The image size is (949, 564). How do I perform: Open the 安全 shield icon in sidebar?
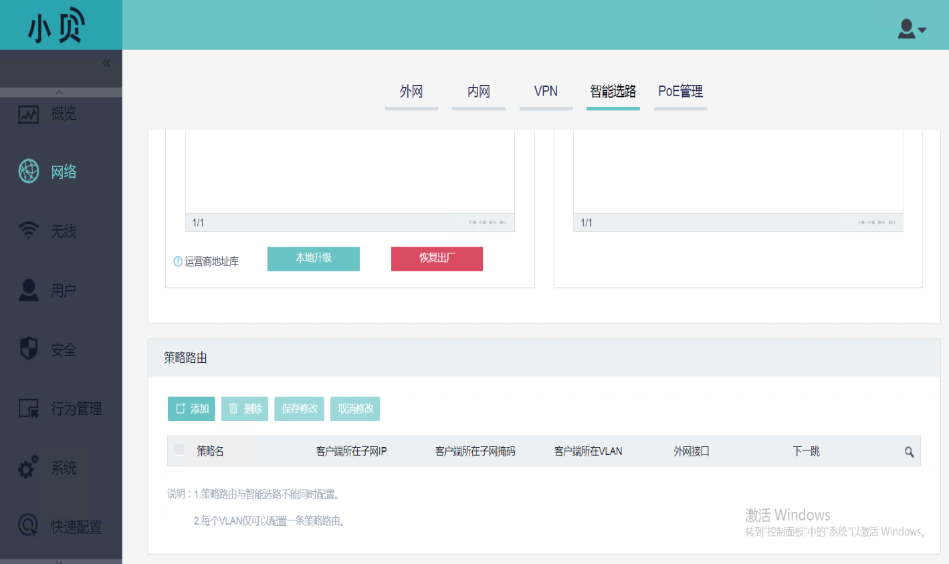click(28, 348)
